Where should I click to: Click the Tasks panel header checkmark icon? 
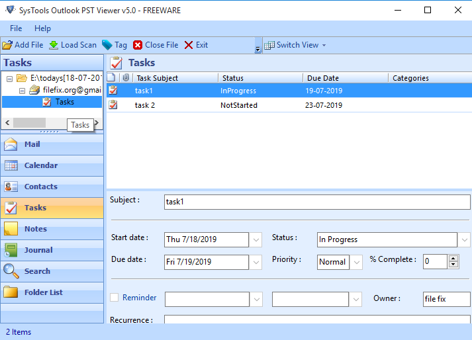click(x=117, y=63)
